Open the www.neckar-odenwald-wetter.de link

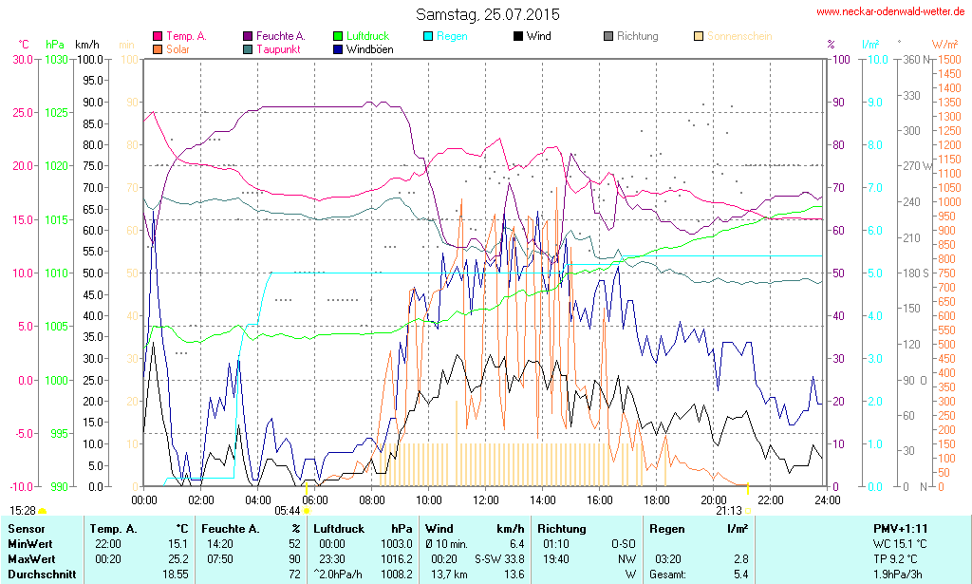pos(890,12)
